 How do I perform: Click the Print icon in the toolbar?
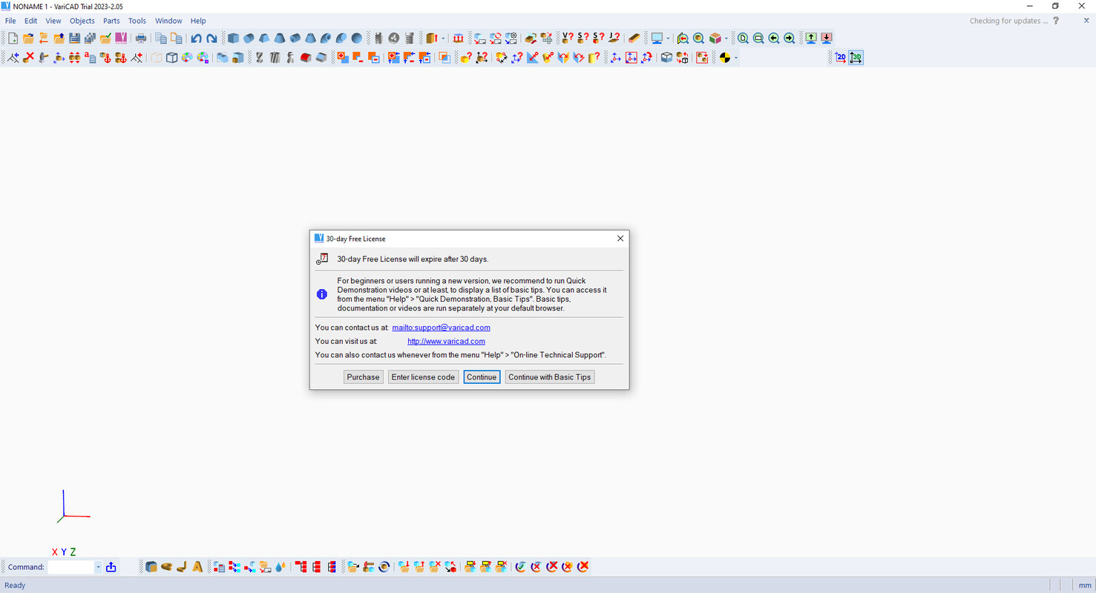(140, 39)
